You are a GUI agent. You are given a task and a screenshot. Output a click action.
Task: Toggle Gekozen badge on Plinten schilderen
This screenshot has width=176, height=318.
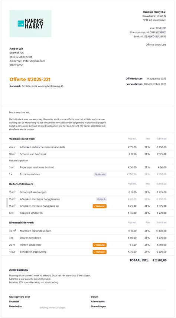click(x=100, y=245)
